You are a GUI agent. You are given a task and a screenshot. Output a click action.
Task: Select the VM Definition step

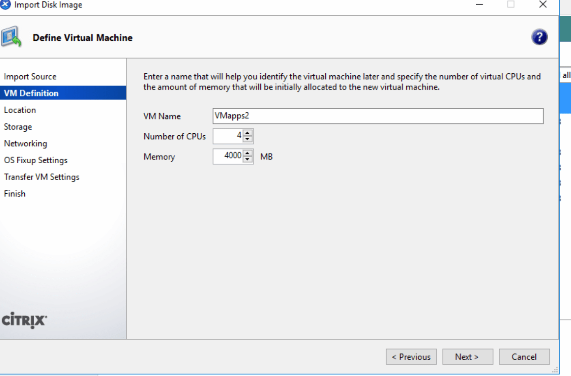coord(31,93)
